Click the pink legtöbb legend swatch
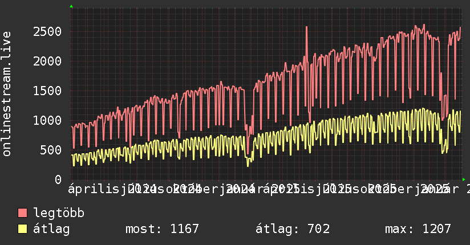This screenshot has width=470, height=245. pos(22,213)
